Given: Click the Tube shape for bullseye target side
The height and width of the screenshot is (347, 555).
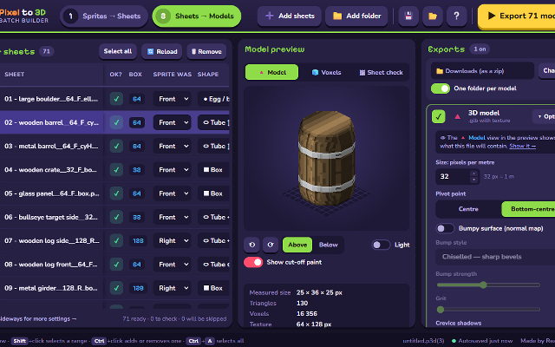Looking at the screenshot, I should click(x=214, y=217).
